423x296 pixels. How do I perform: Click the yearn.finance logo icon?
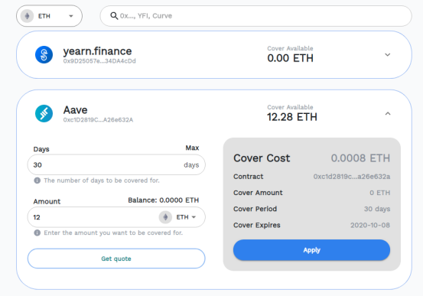(44, 55)
